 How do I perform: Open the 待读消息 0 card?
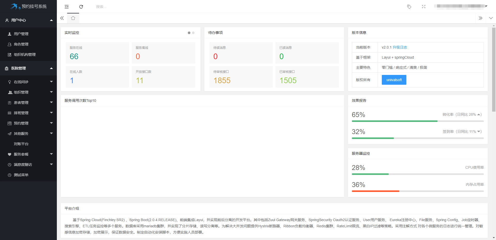click(x=241, y=53)
